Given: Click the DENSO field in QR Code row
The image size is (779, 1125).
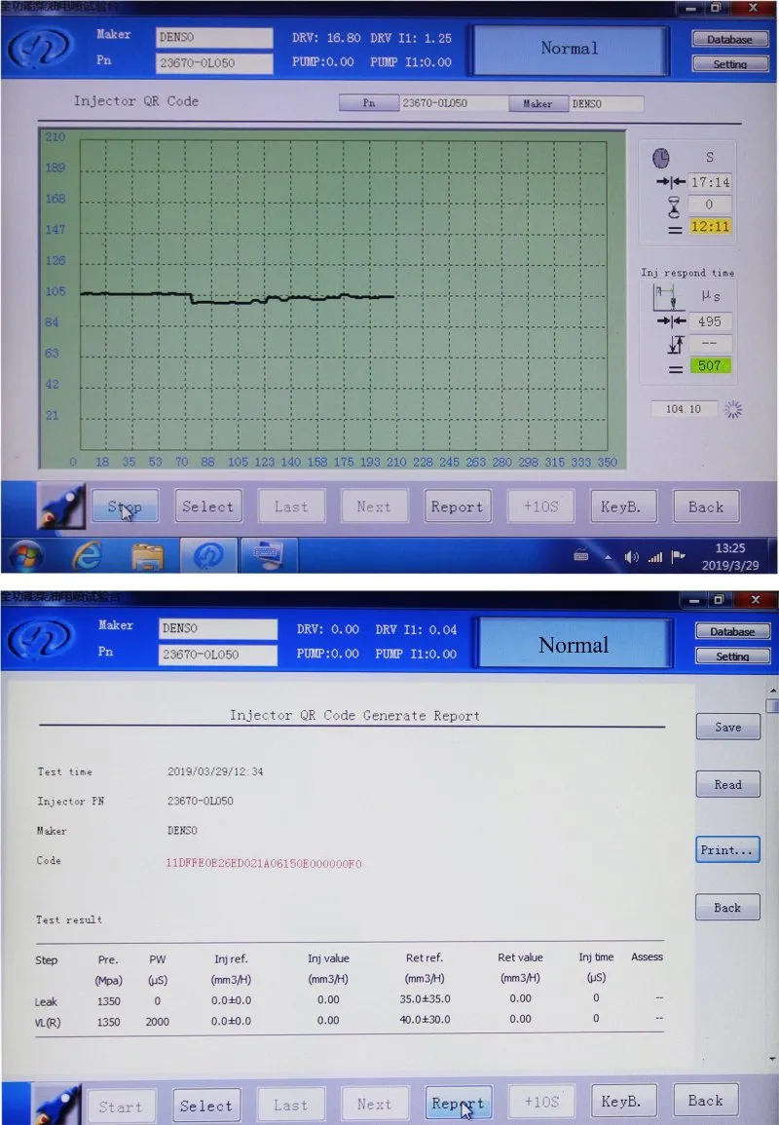Looking at the screenshot, I should [606, 103].
